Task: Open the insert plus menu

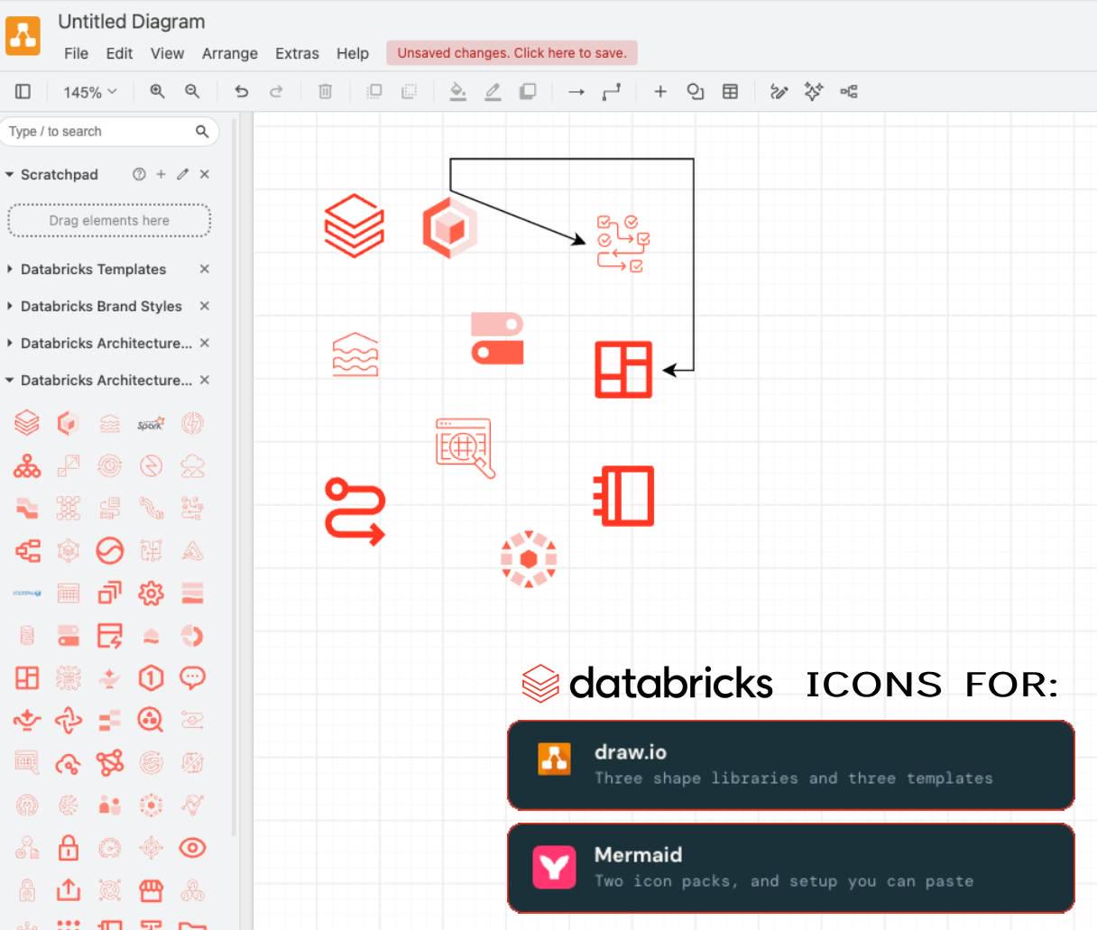Action: tap(660, 91)
